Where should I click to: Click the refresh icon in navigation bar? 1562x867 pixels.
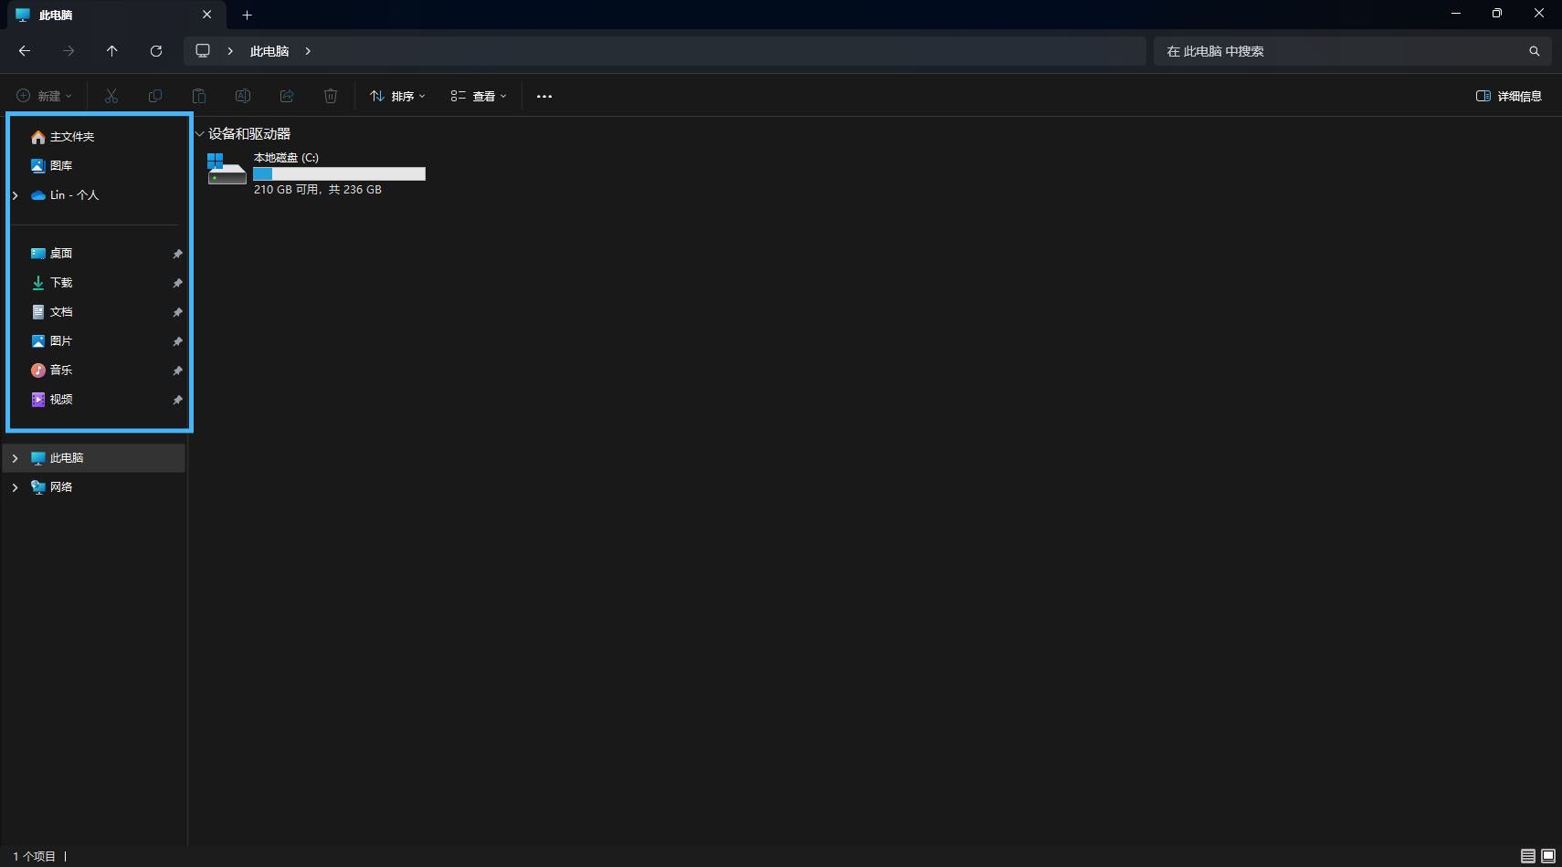click(156, 51)
